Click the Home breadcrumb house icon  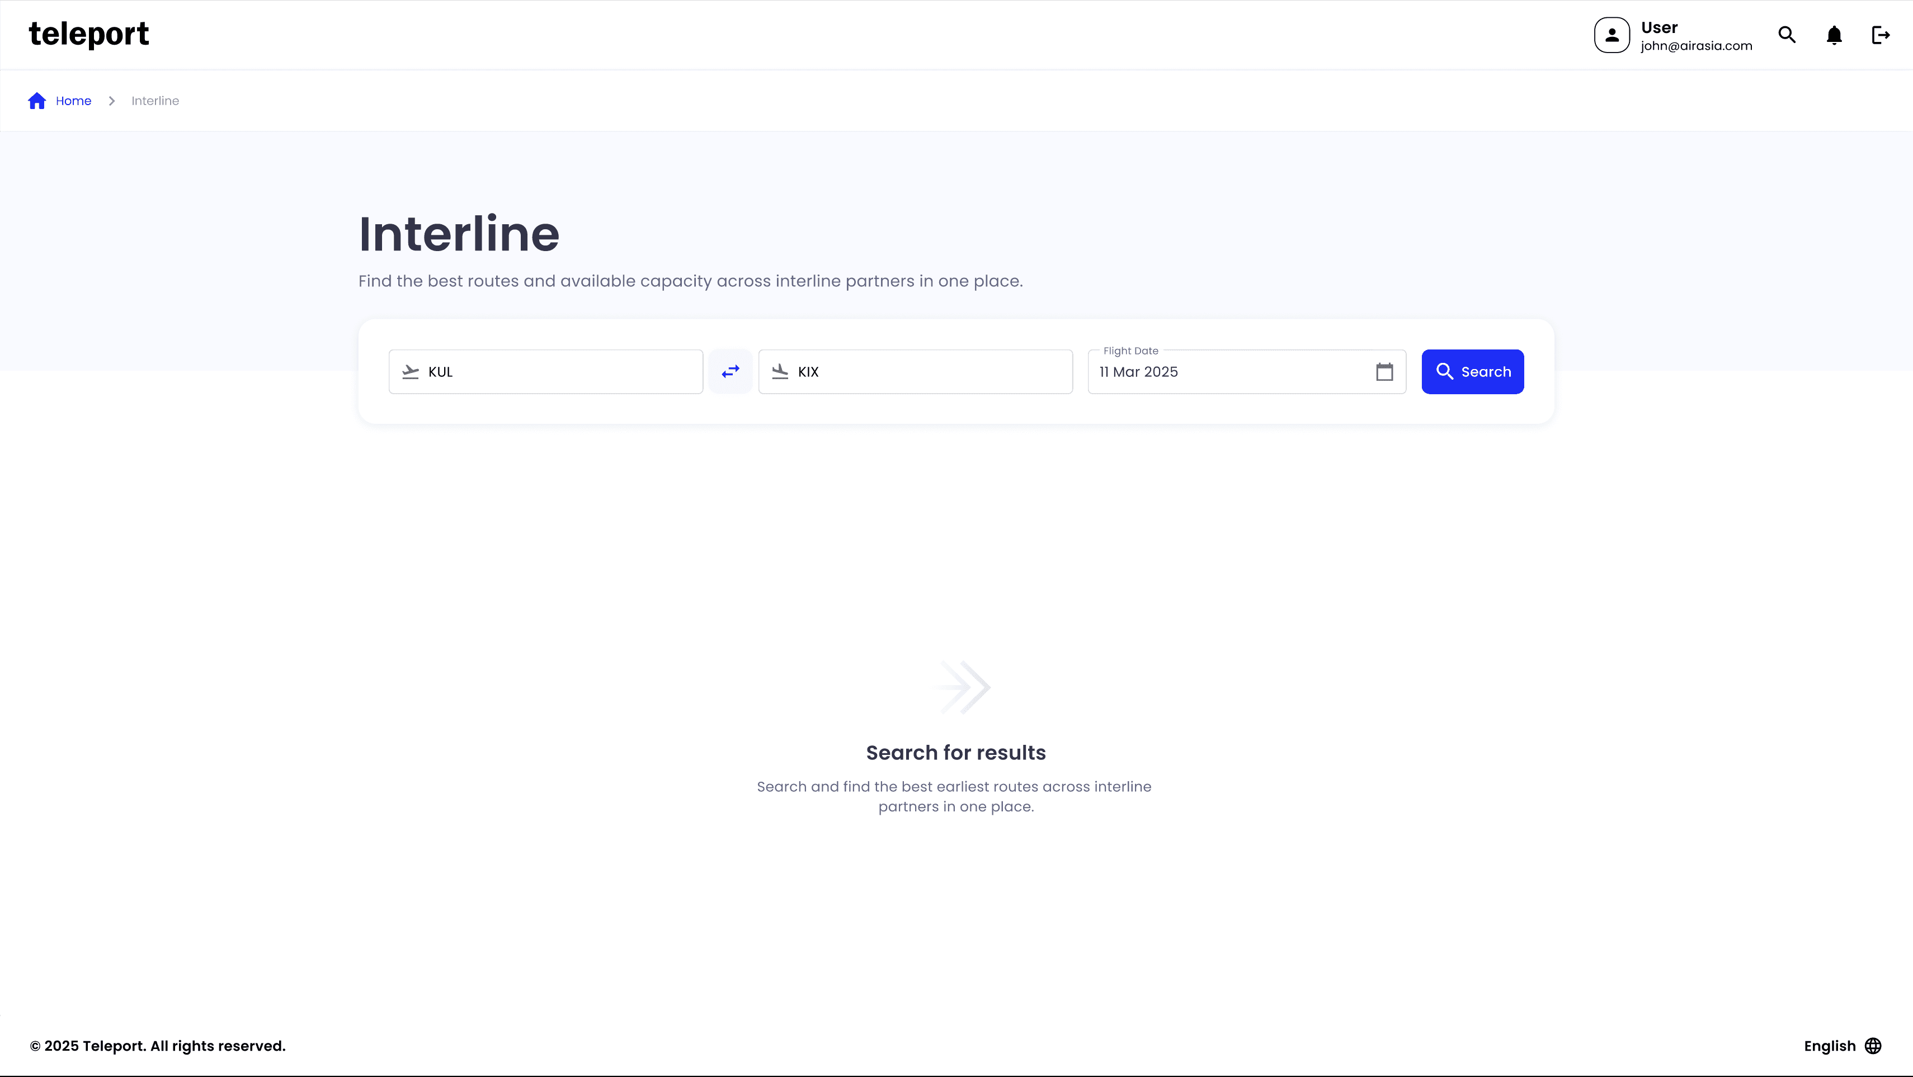pos(37,101)
